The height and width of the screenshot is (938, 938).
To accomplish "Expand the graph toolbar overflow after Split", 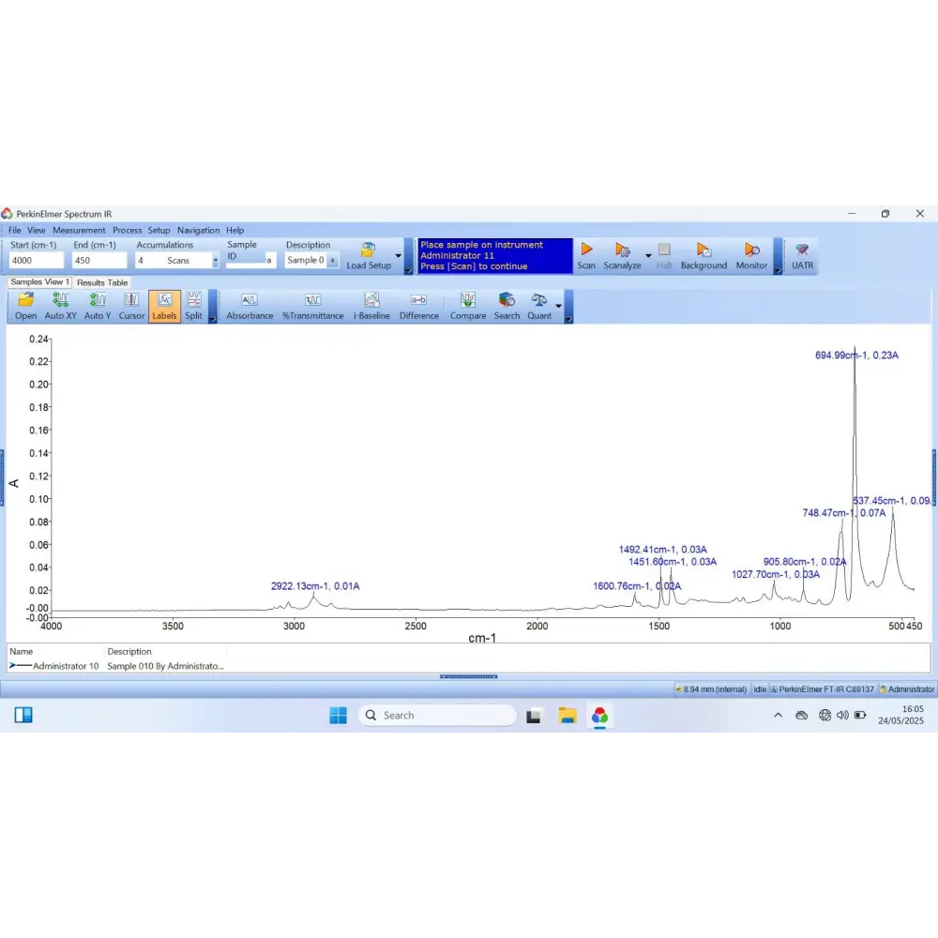I will (212, 307).
